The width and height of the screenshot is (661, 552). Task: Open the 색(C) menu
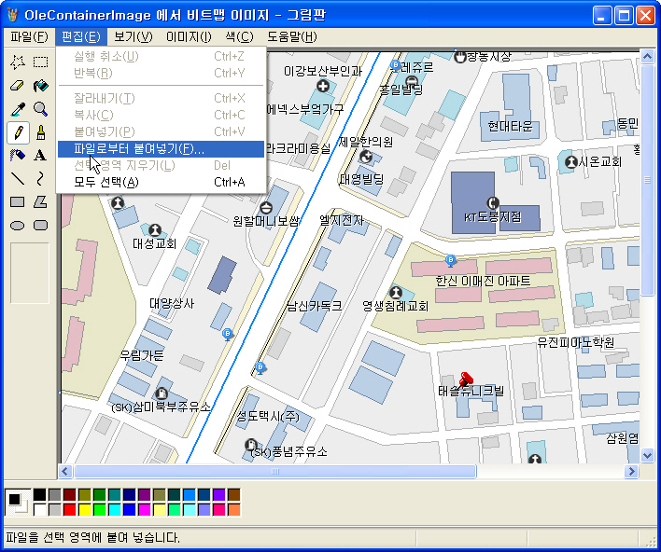point(239,37)
